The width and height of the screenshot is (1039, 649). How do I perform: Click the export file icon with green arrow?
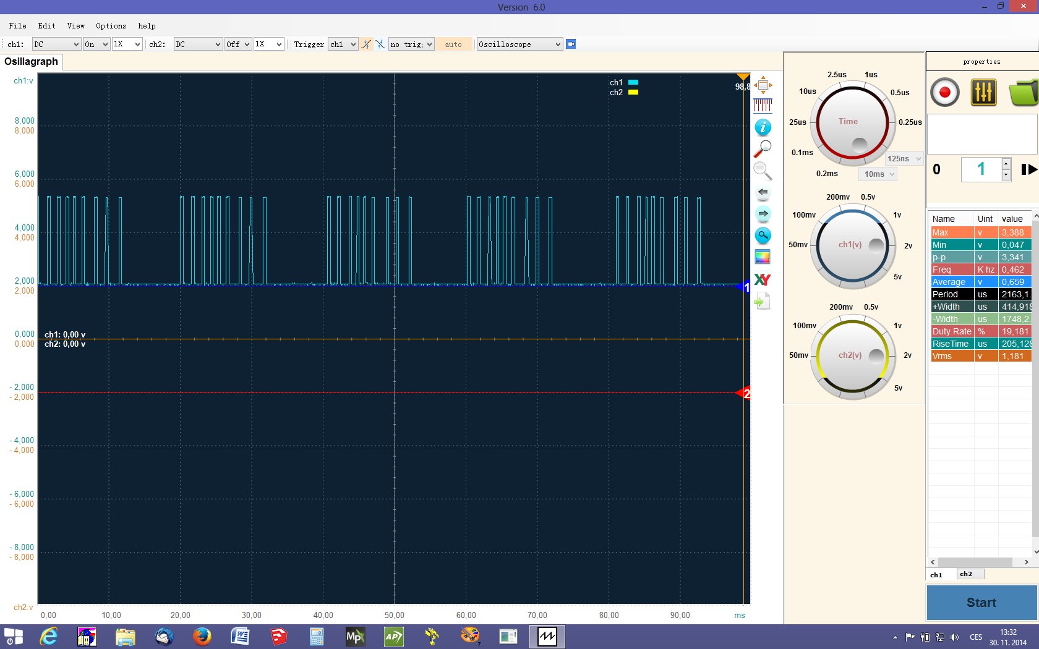(x=763, y=302)
